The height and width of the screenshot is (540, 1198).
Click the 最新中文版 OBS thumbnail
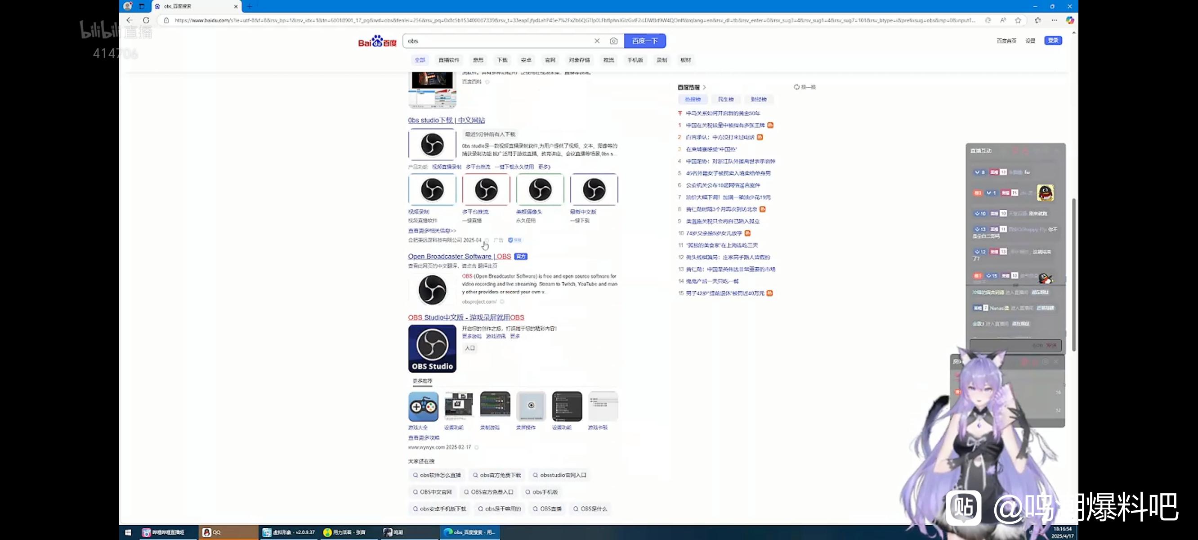[594, 190]
